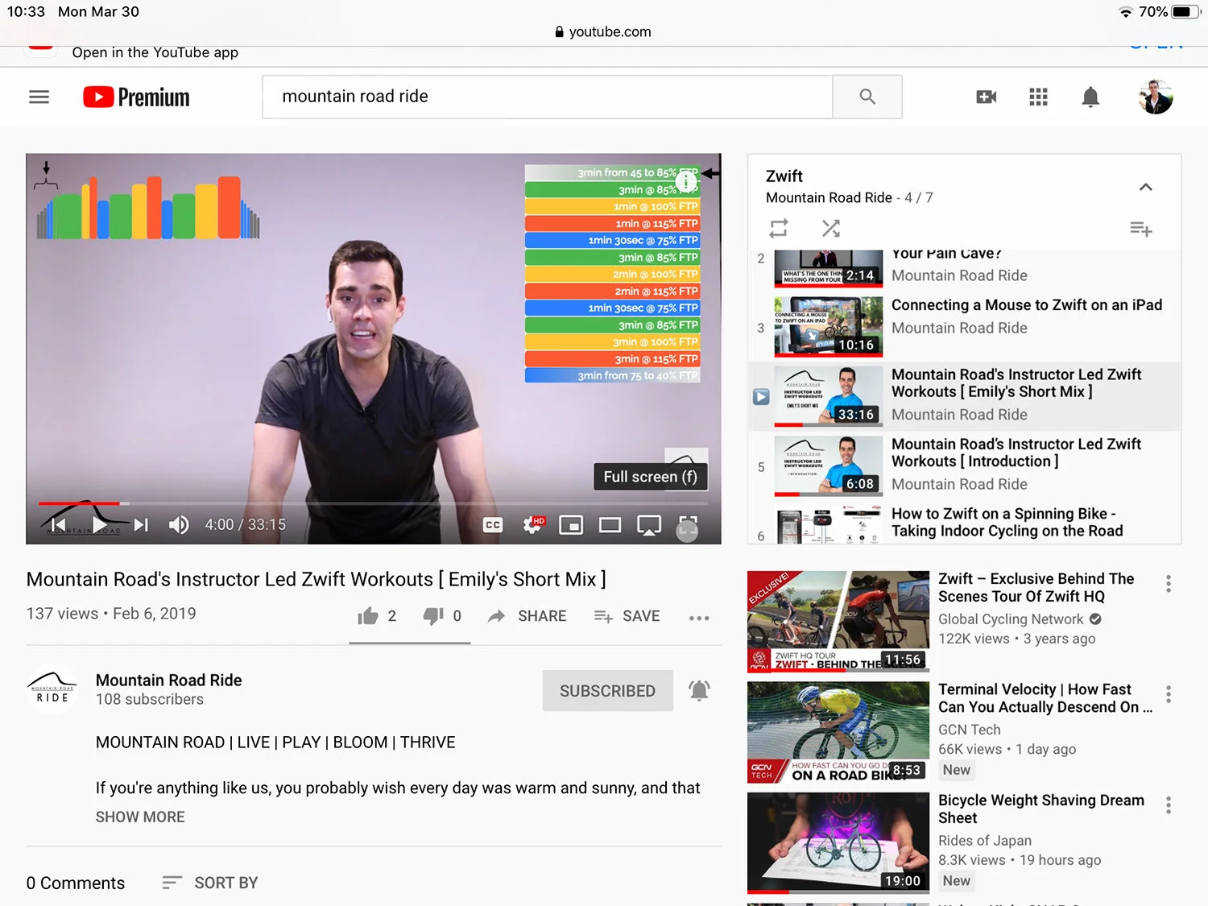Open the notifications bell in header

1090,97
